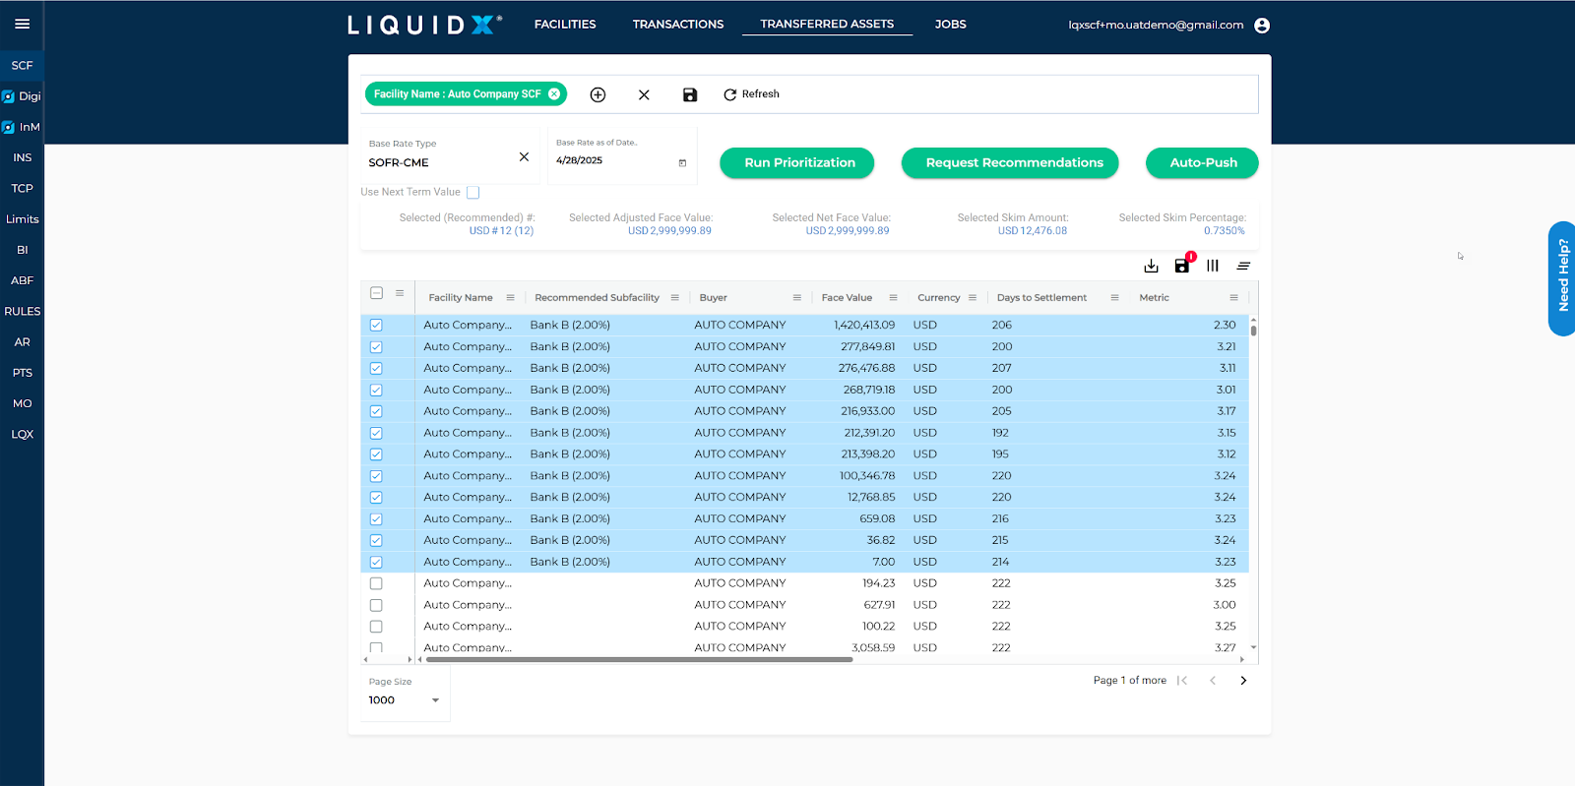Viewport: 1575px width, 786px height.
Task: Open the Need Help side tab
Action: [x=1562, y=278]
